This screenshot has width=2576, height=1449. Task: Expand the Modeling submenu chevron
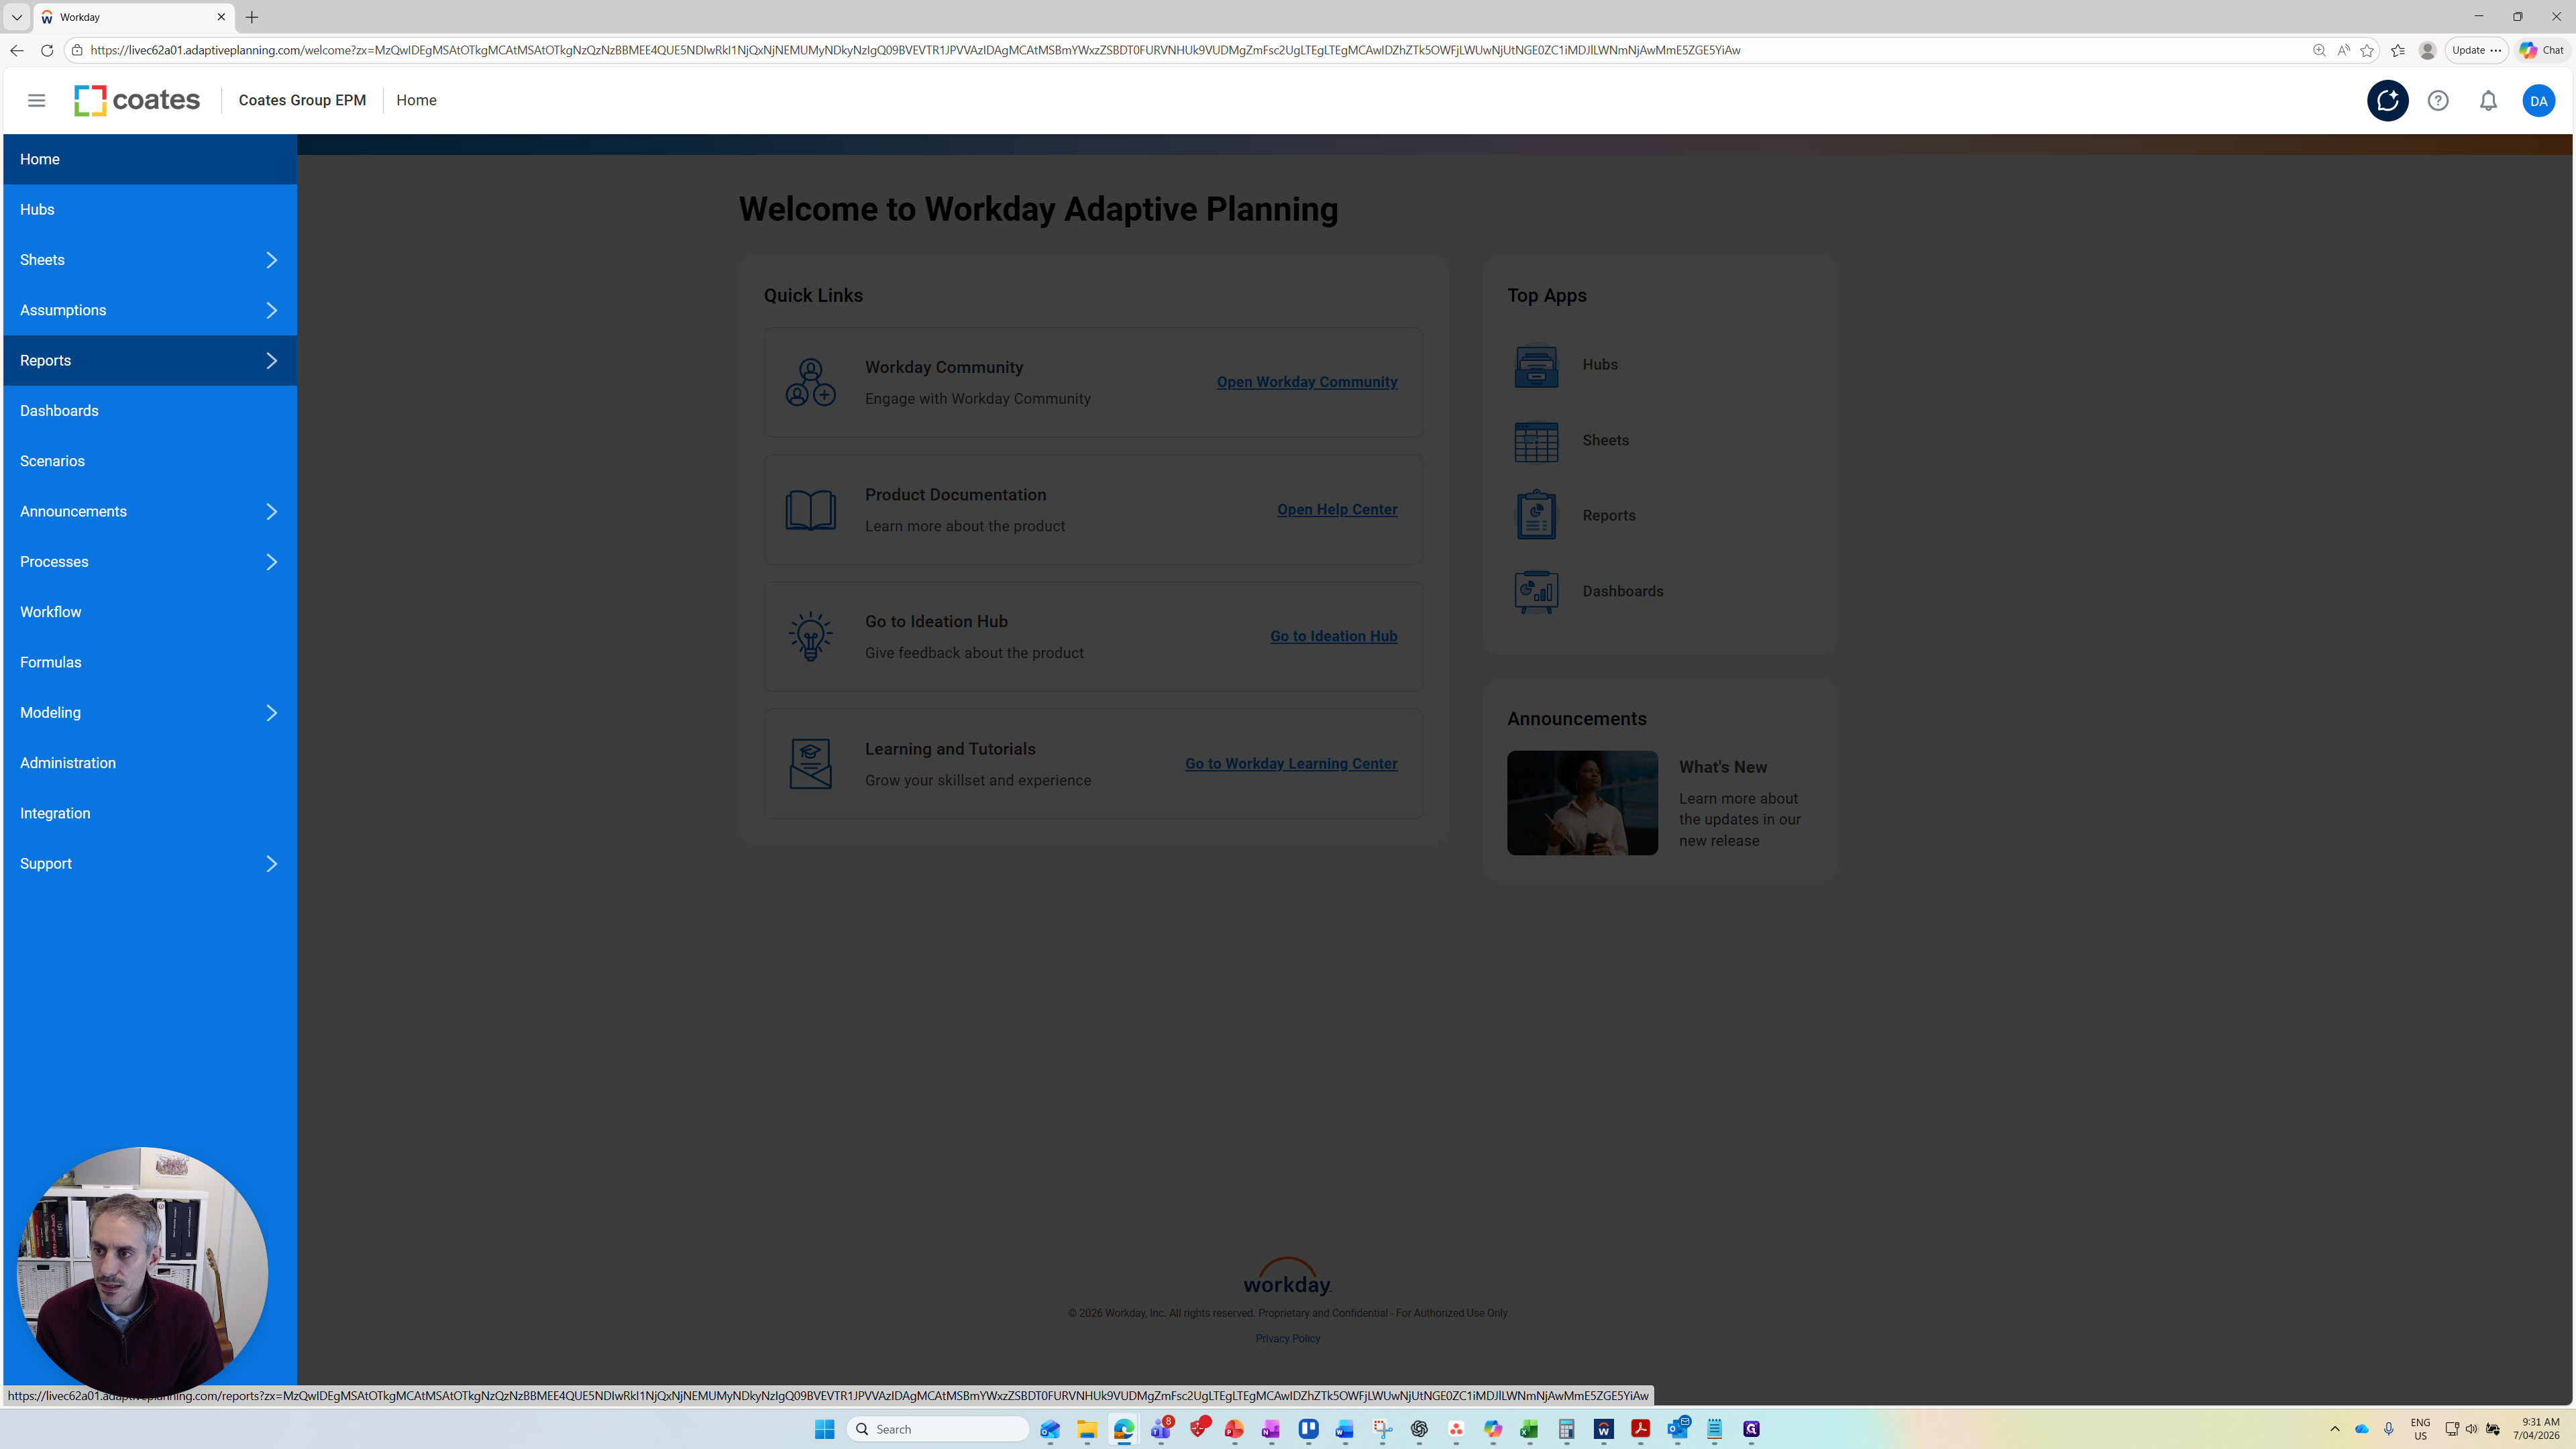click(x=271, y=713)
